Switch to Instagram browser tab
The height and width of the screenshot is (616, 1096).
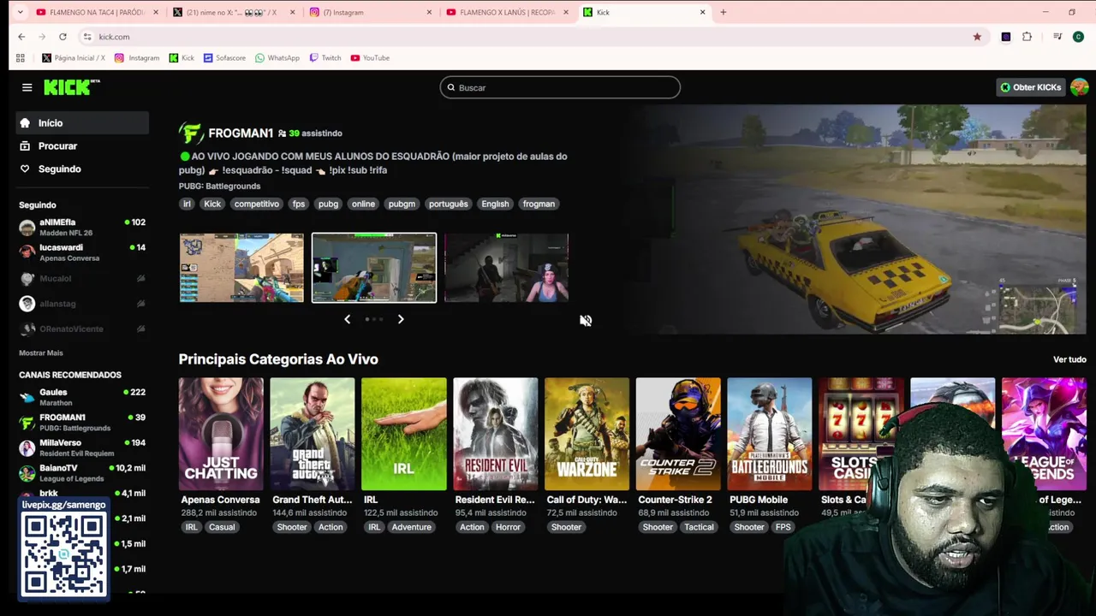pyautogui.click(x=370, y=12)
